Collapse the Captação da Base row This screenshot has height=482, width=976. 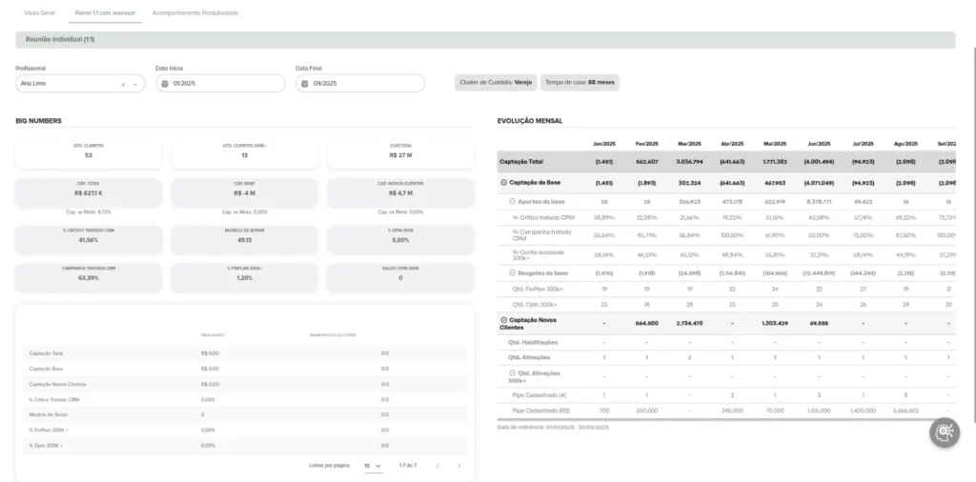pos(503,182)
